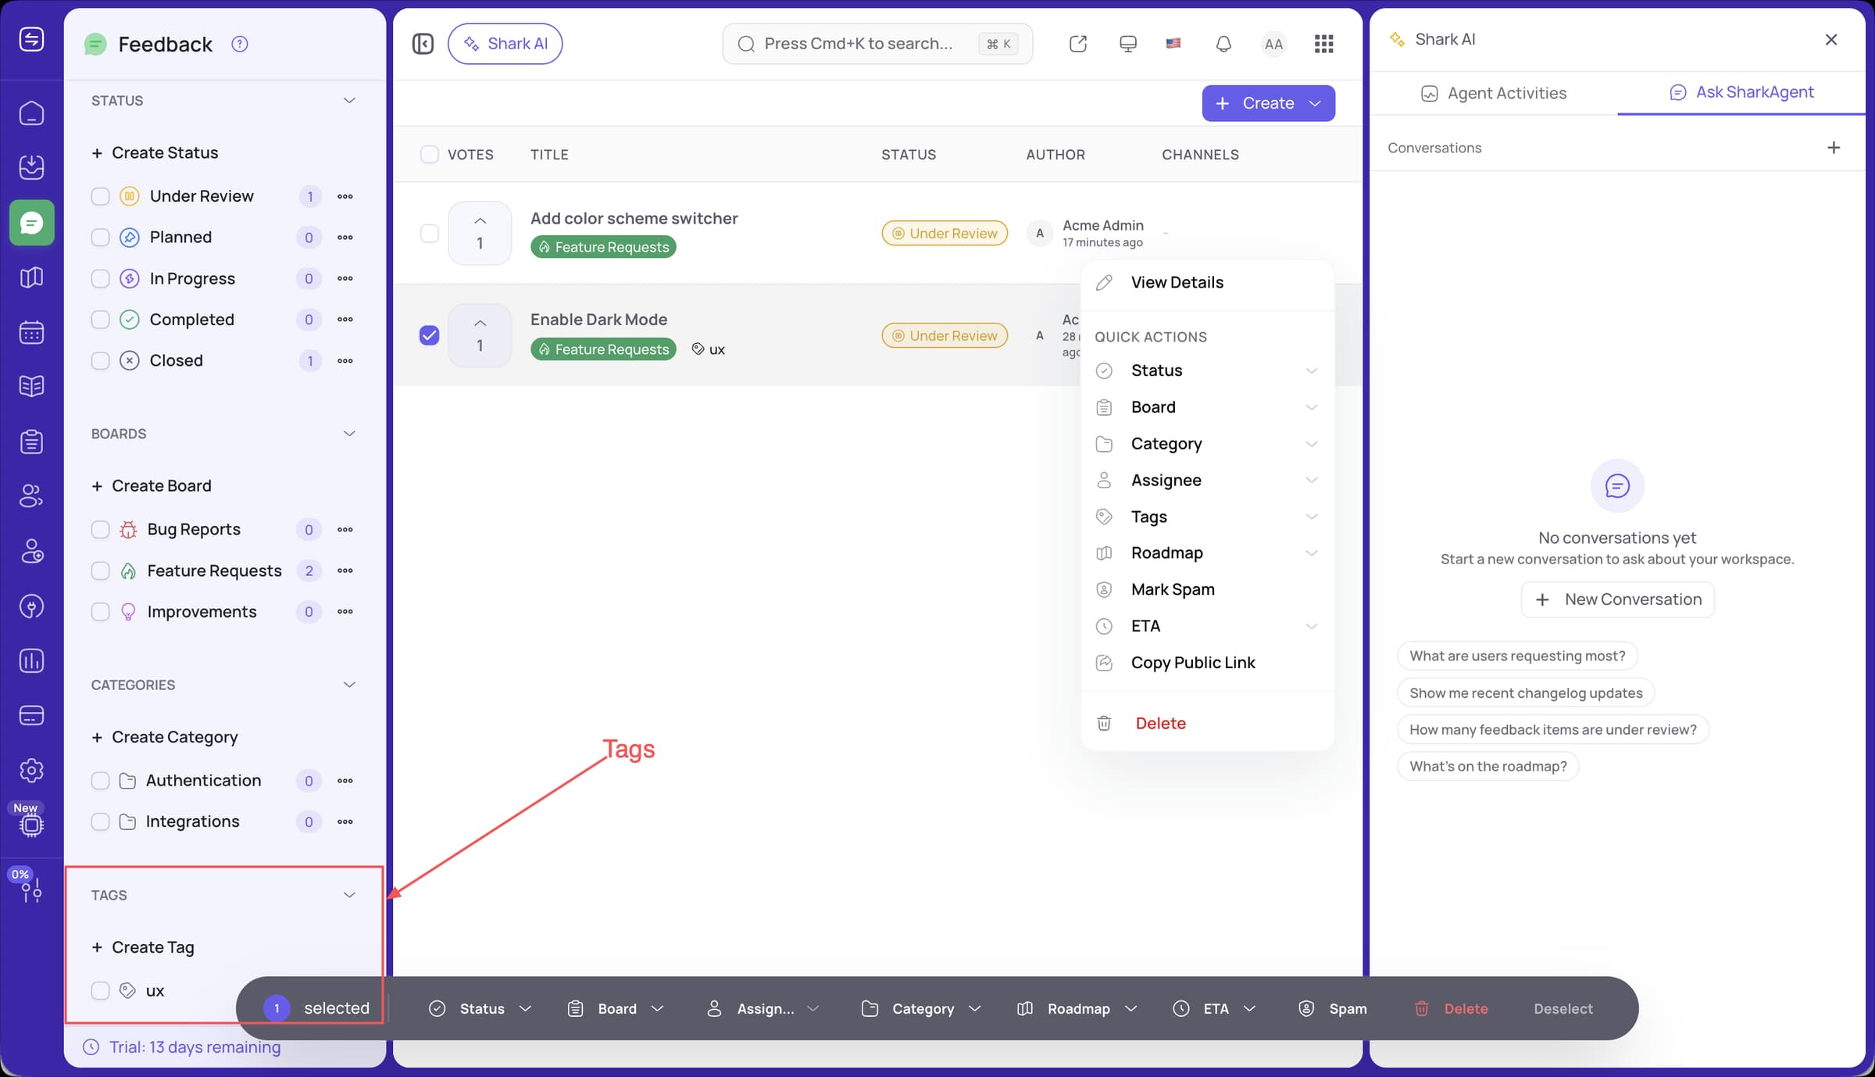The width and height of the screenshot is (1875, 1077).
Task: Switch to the Ask SharkAgent tab
Action: [x=1741, y=92]
